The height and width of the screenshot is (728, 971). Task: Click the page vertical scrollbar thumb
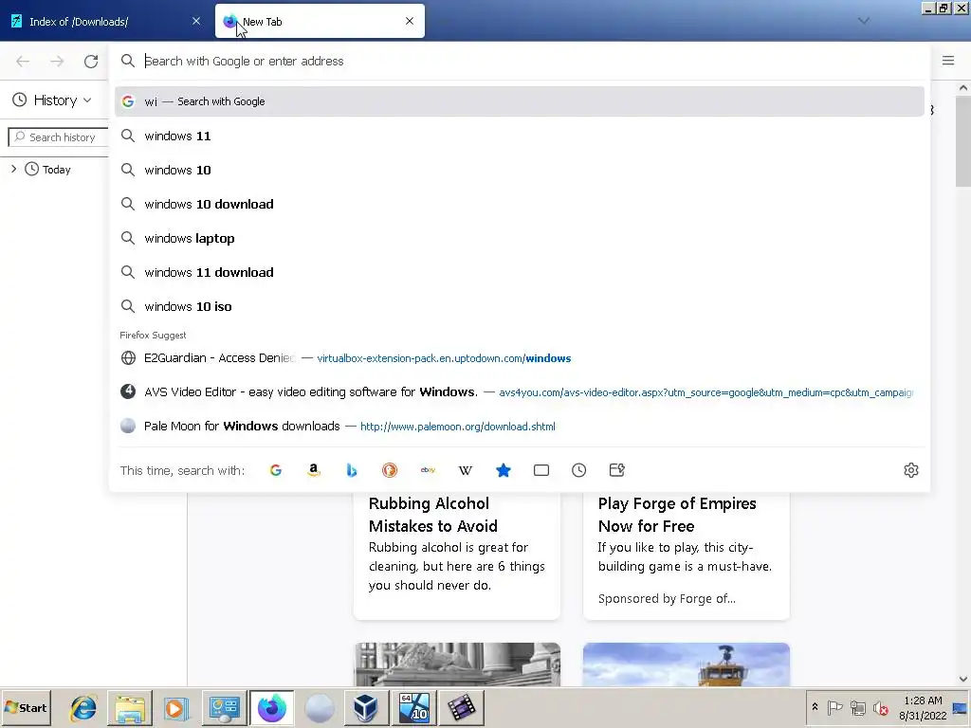(963, 141)
